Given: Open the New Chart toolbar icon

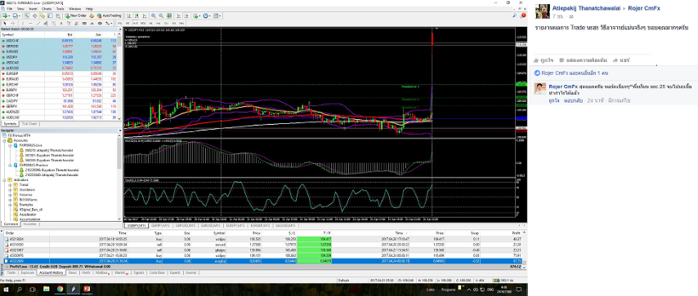Looking at the screenshot, I should pos(6,15).
